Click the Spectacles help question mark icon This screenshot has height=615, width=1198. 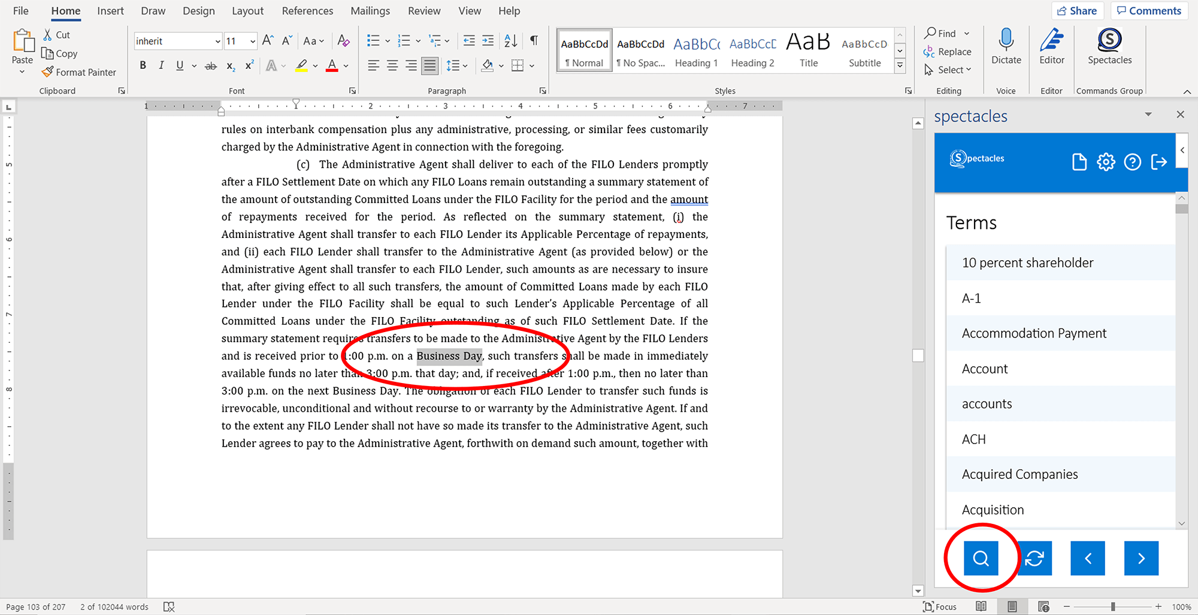tap(1132, 162)
